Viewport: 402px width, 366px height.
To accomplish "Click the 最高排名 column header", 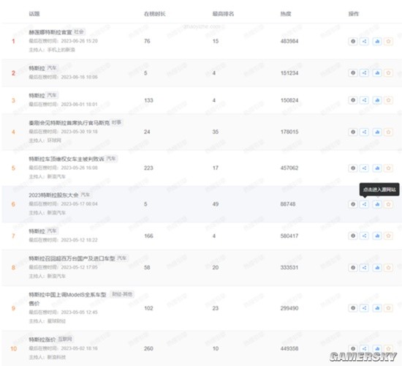I will point(223,14).
